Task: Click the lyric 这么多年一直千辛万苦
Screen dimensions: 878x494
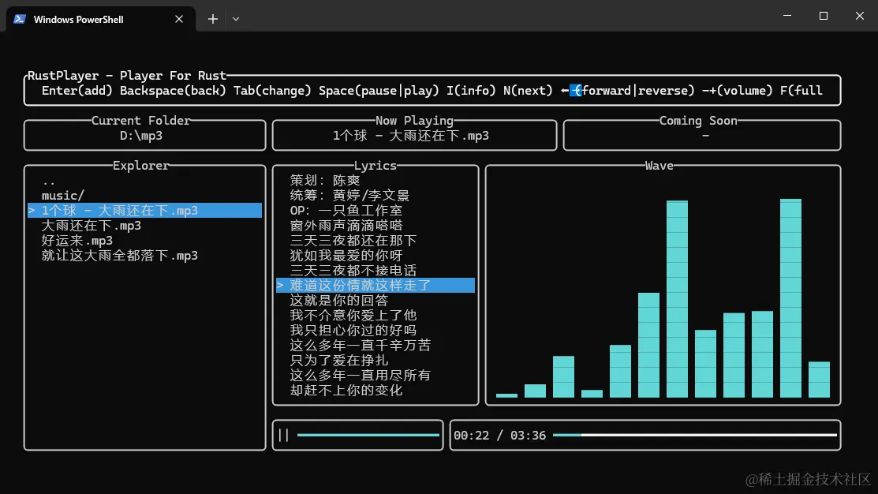Action: click(x=360, y=346)
